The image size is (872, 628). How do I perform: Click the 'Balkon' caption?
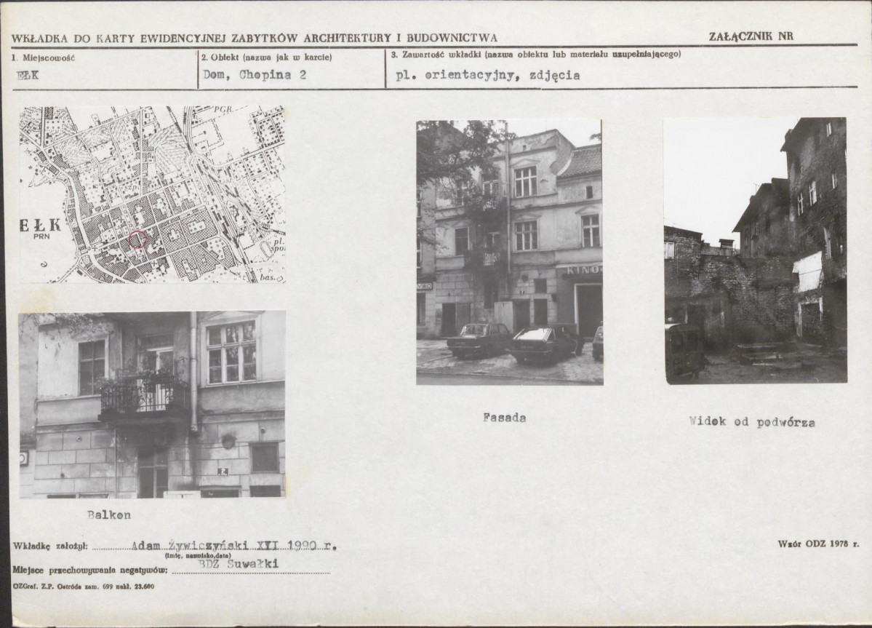(109, 515)
